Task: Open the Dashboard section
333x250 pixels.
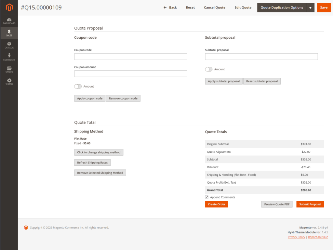Action: click(x=9, y=21)
